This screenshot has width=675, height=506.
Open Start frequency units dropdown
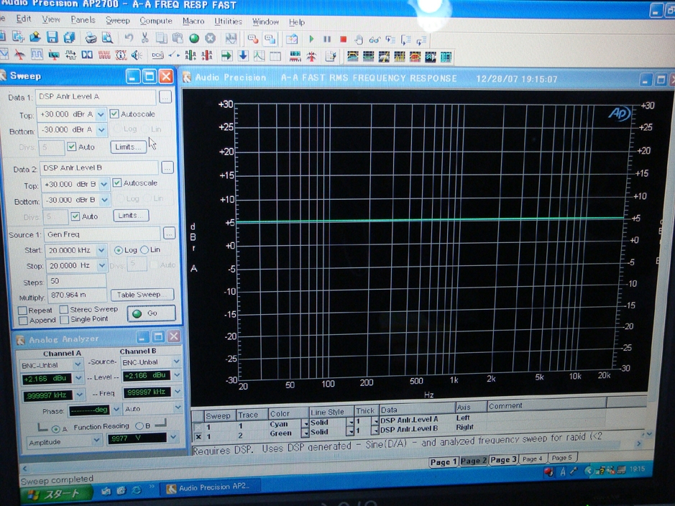point(101,250)
